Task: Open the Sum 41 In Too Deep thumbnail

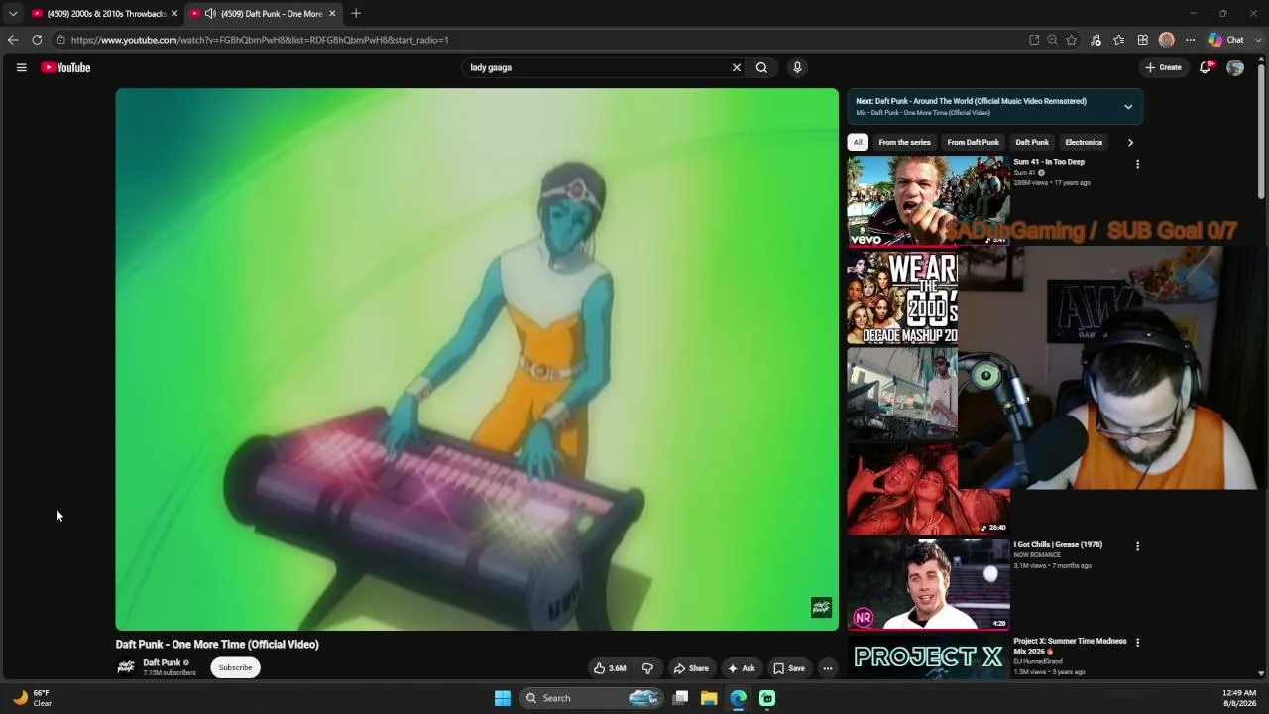Action: [928, 200]
